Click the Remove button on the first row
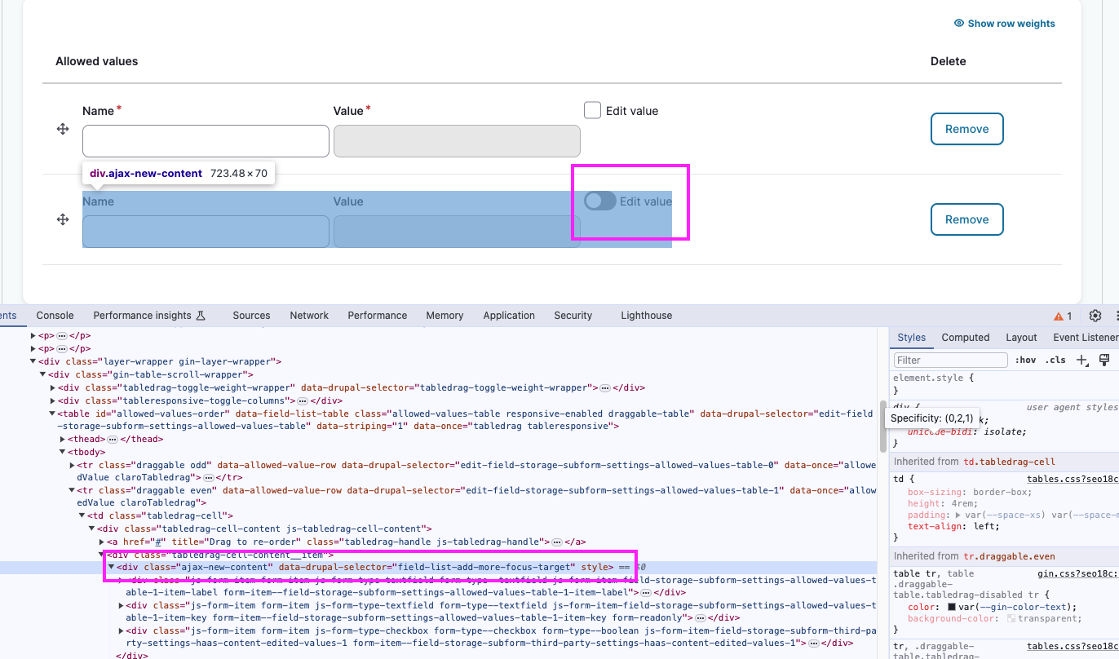This screenshot has height=659, width=1119. pos(966,129)
